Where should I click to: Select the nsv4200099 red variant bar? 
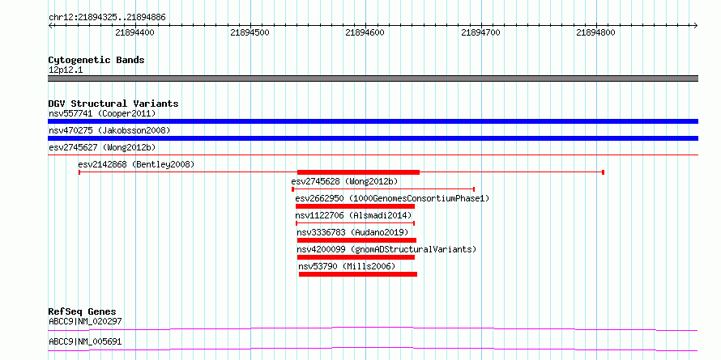pyautogui.click(x=356, y=257)
